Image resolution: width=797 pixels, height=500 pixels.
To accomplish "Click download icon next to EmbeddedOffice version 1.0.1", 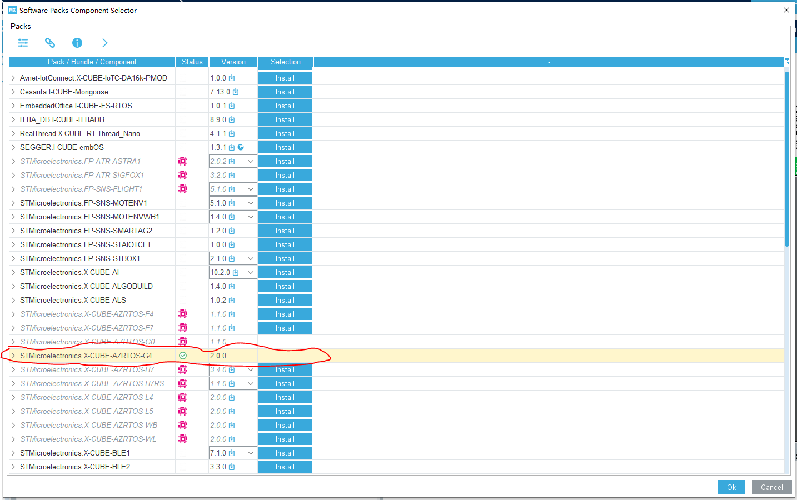I will pos(232,106).
